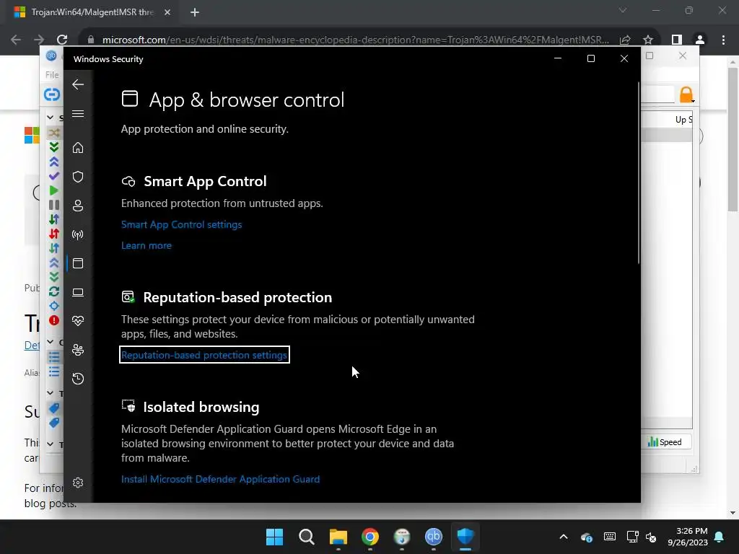The width and height of the screenshot is (739, 554).
Task: Select qBittorrent Checking filter refresh icon
Action: (x=54, y=291)
